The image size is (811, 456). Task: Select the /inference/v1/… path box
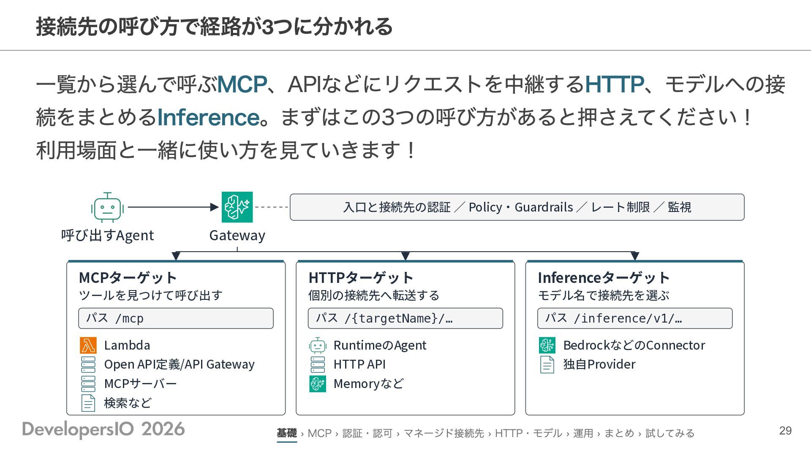click(635, 318)
